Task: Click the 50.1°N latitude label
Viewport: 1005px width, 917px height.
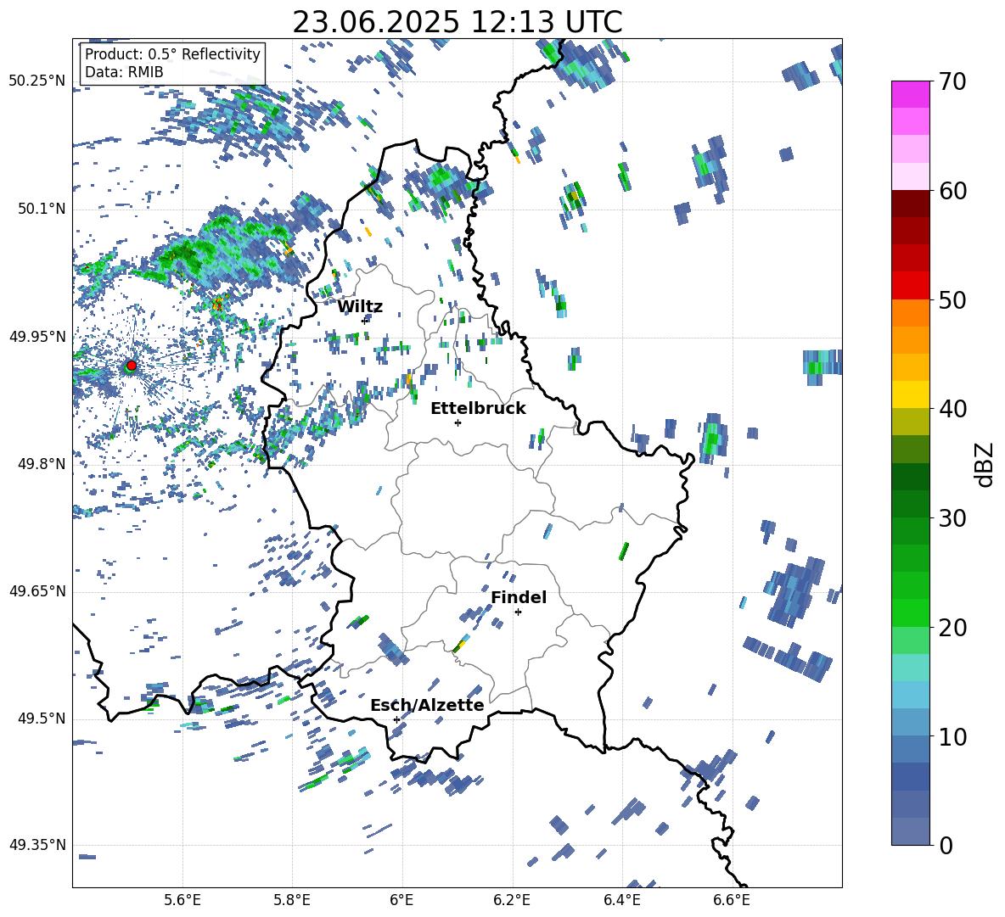Action: (x=41, y=210)
